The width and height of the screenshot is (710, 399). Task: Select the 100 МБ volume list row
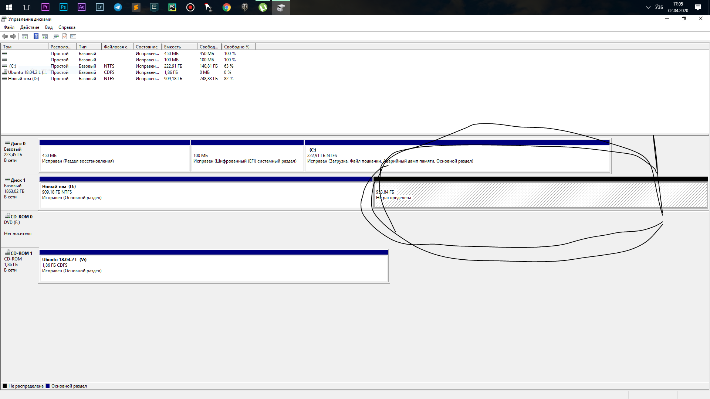[x=128, y=60]
